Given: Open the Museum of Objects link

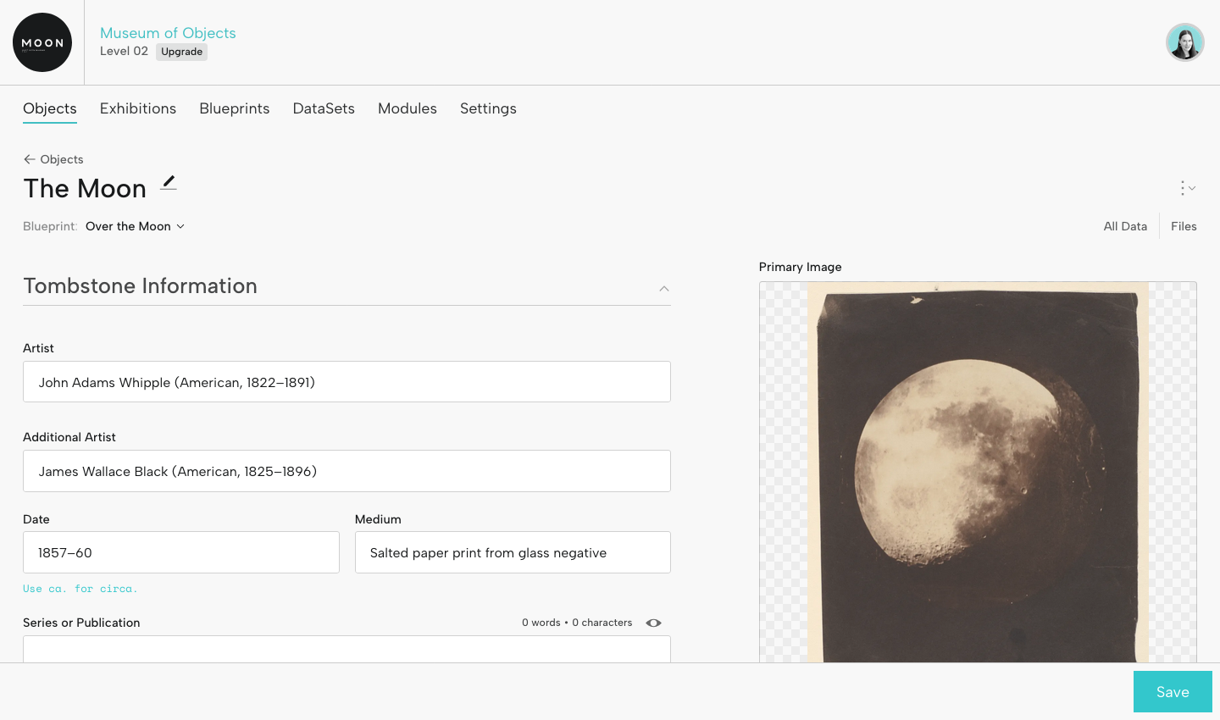Looking at the screenshot, I should point(168,32).
